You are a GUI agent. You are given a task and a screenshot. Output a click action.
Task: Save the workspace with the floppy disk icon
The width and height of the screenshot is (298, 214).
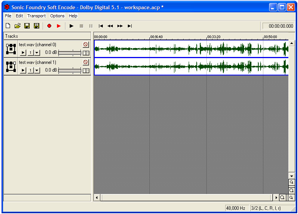click(27, 26)
